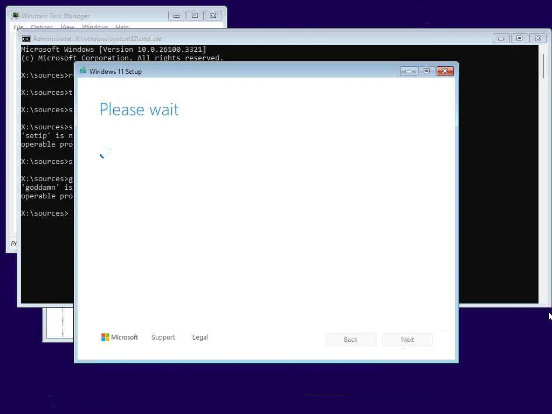Image resolution: width=552 pixels, height=414 pixels.
Task: Open the Help menu in Task Manager
Action: [122, 27]
